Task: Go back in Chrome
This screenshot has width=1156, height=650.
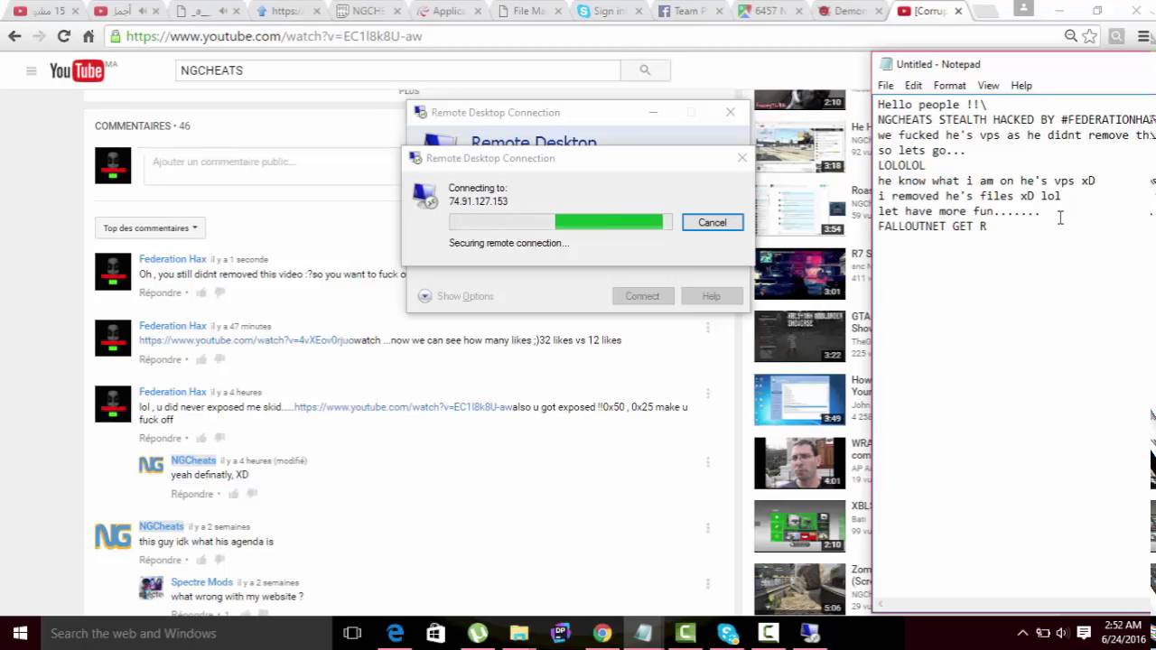Action: pyautogui.click(x=14, y=36)
